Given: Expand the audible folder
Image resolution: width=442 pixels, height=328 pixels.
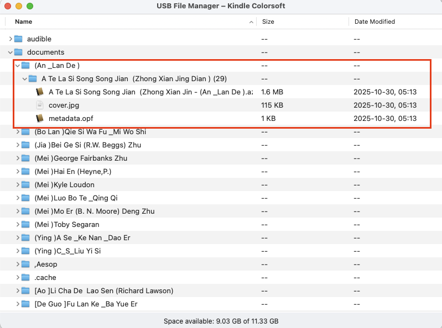Looking at the screenshot, I should pyautogui.click(x=11, y=39).
